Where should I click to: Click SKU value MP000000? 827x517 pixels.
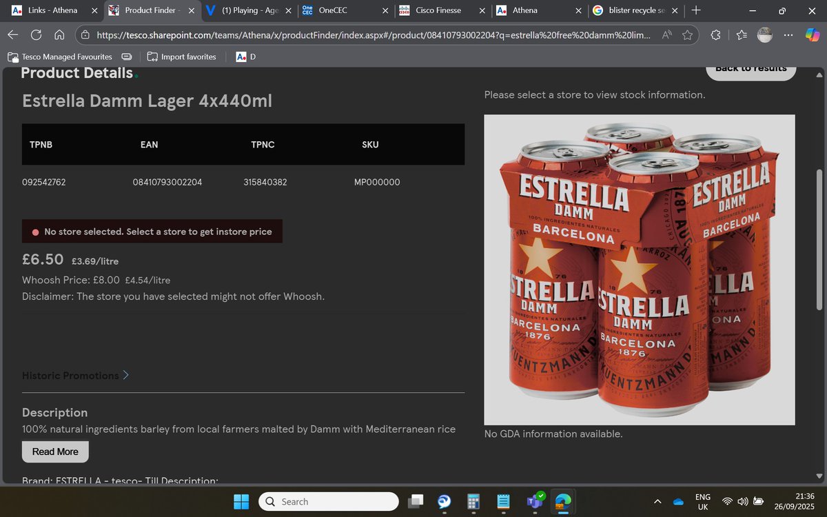tap(377, 183)
